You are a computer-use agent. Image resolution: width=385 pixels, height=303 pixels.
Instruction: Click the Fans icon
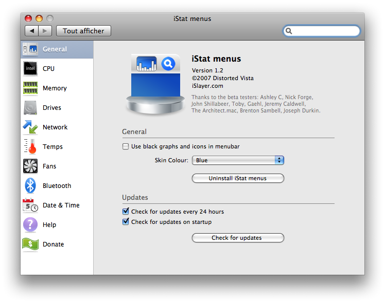coord(30,166)
